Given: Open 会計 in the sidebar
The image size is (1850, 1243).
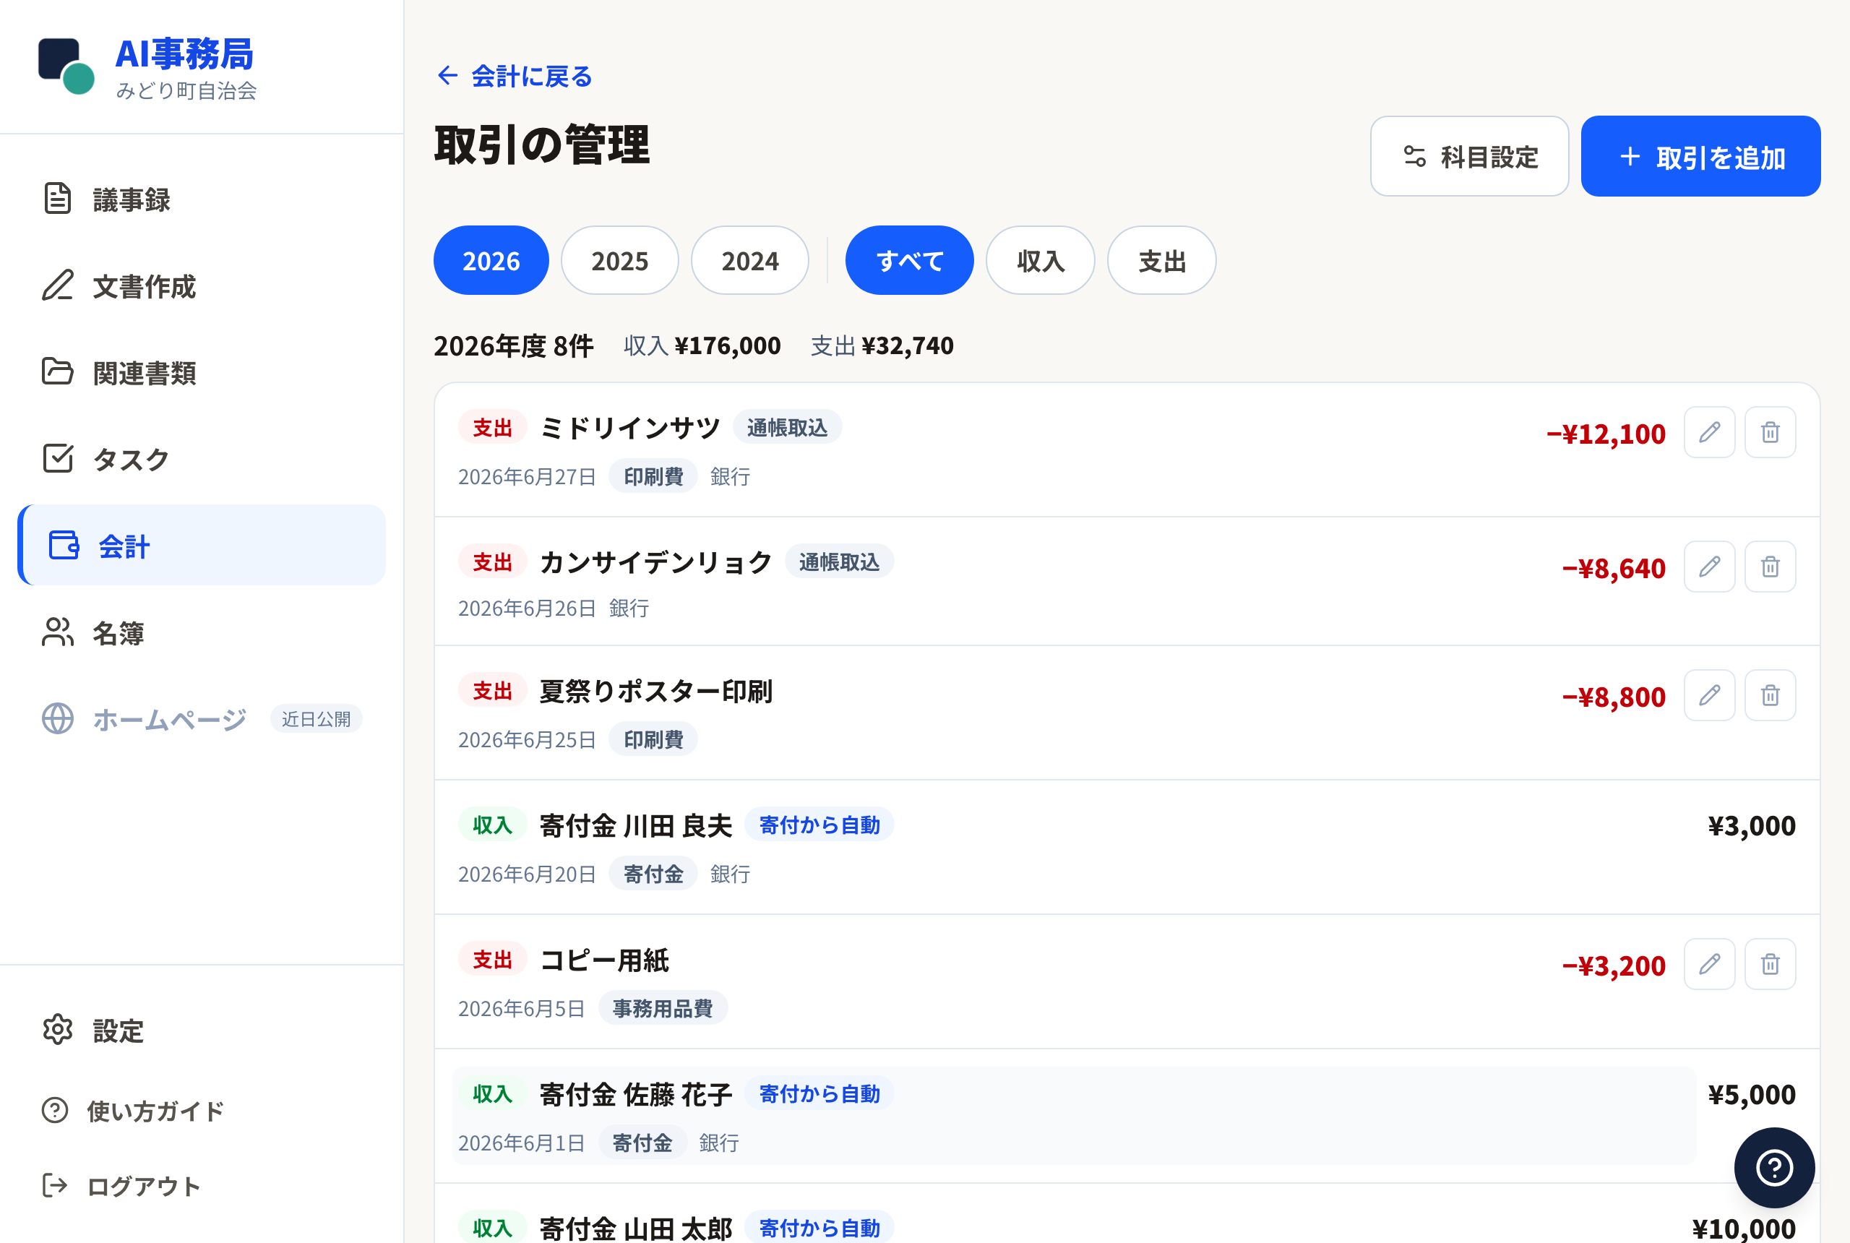Looking at the screenshot, I should (202, 546).
